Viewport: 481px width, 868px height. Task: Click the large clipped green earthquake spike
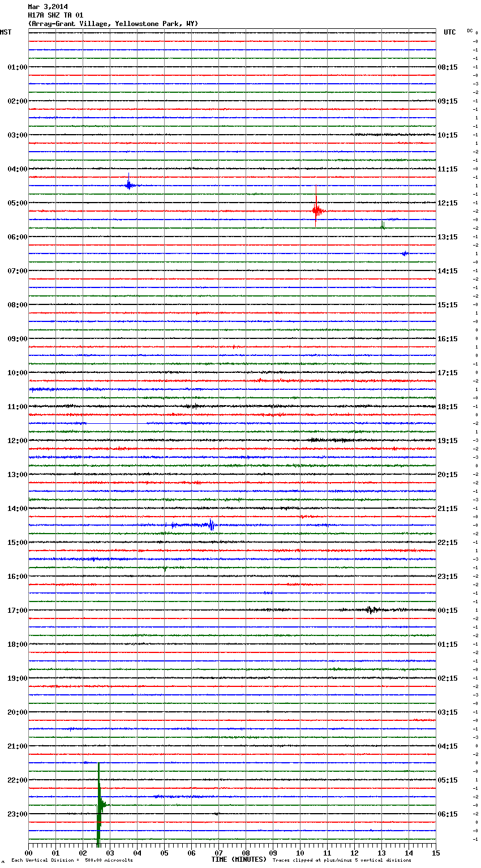tap(100, 805)
